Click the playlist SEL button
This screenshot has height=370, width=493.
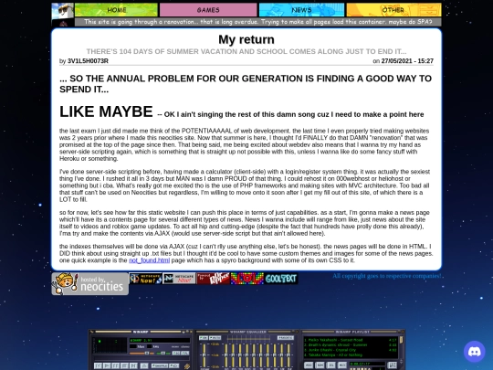click(x=330, y=365)
